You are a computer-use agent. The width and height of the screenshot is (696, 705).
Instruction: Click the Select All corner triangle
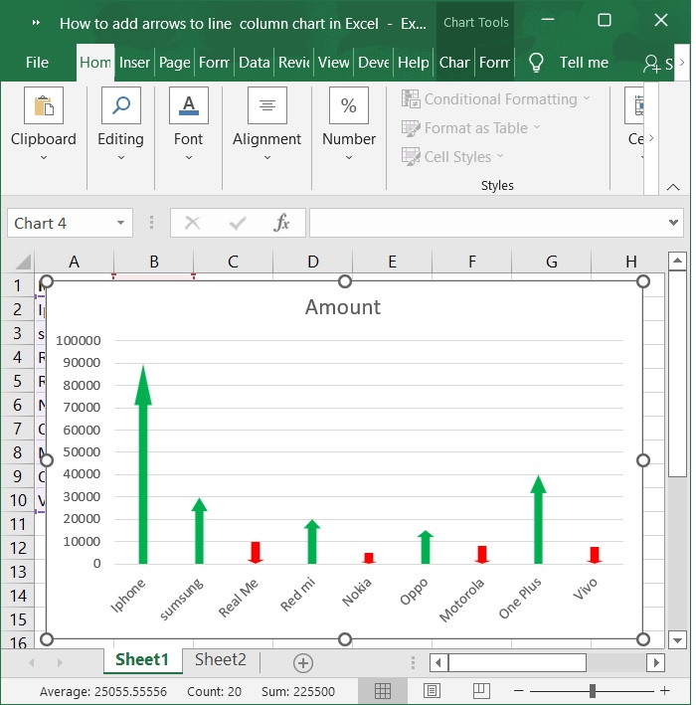(23, 262)
